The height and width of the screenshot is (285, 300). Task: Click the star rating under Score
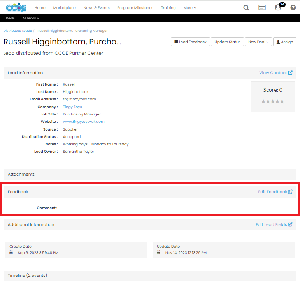(273, 101)
